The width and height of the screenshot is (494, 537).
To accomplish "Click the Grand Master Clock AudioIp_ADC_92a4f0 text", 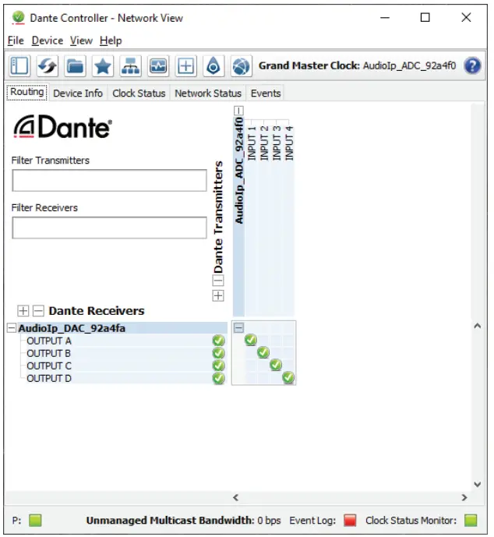I will point(357,65).
